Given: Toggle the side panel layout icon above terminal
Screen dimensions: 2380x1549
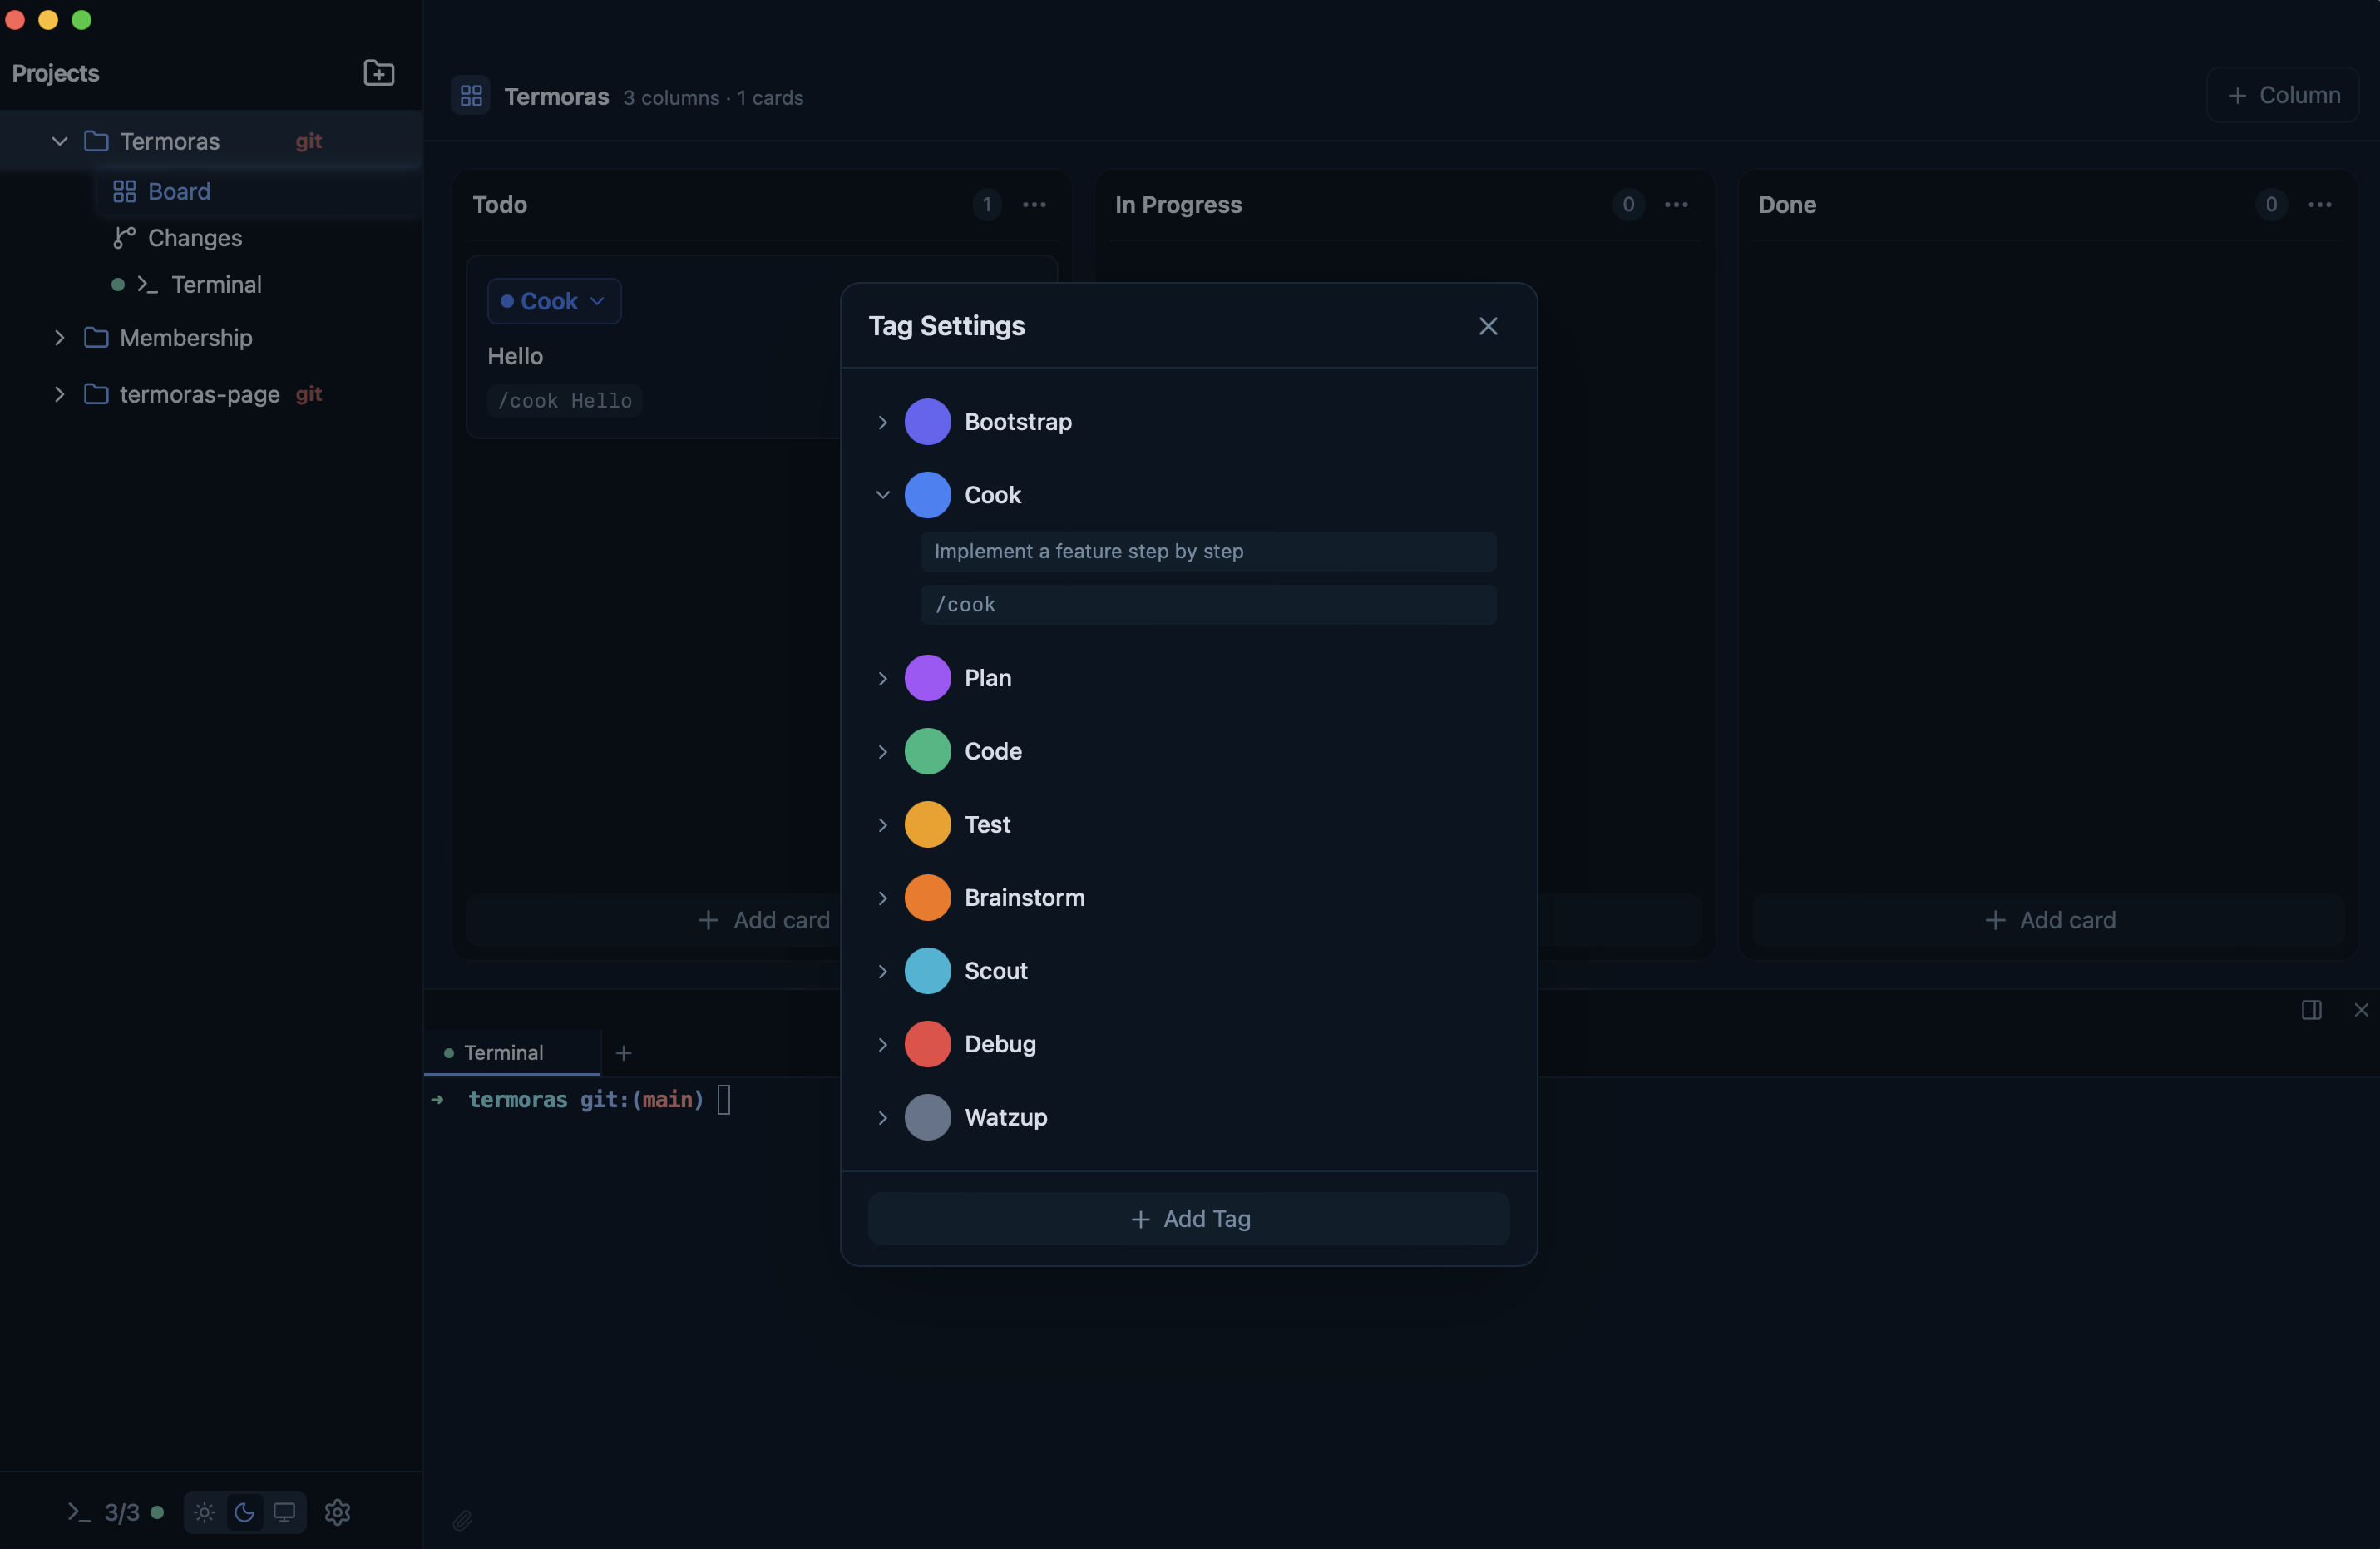Looking at the screenshot, I should [x=2313, y=1011].
